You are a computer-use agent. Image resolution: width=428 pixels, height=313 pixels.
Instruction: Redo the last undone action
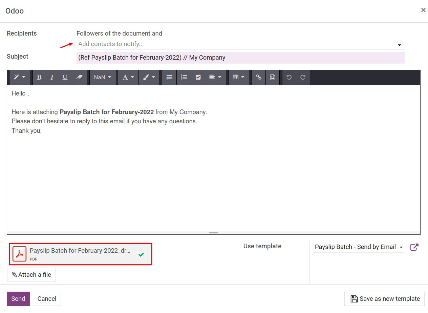[x=303, y=77]
